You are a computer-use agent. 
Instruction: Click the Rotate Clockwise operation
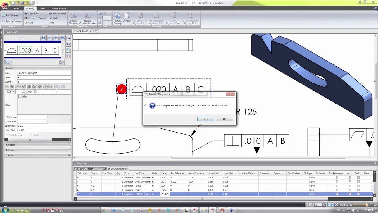73,18
